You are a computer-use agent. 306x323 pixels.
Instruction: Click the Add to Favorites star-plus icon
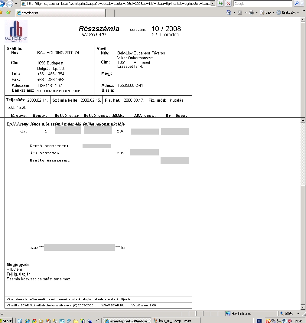point(8,13)
